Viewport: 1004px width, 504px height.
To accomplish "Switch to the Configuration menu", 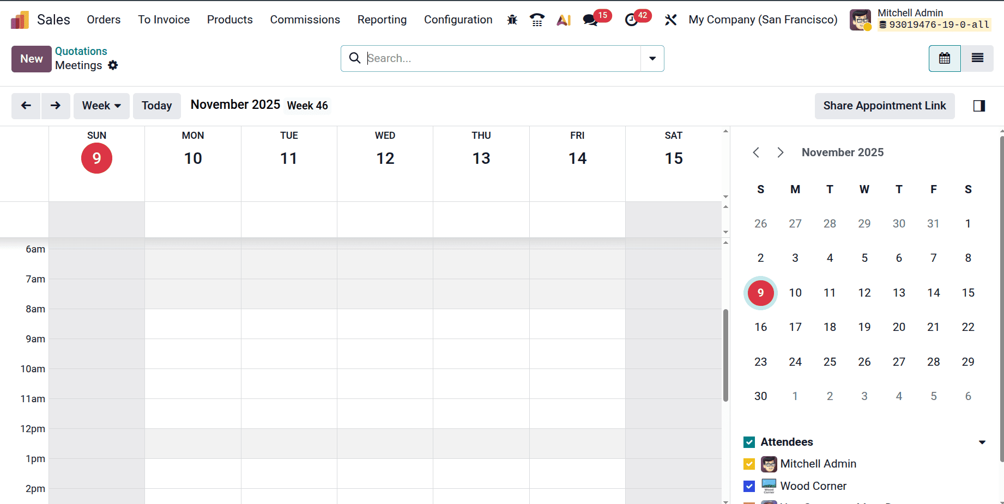I will pos(458,20).
